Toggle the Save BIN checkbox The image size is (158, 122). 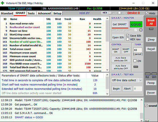128,35
